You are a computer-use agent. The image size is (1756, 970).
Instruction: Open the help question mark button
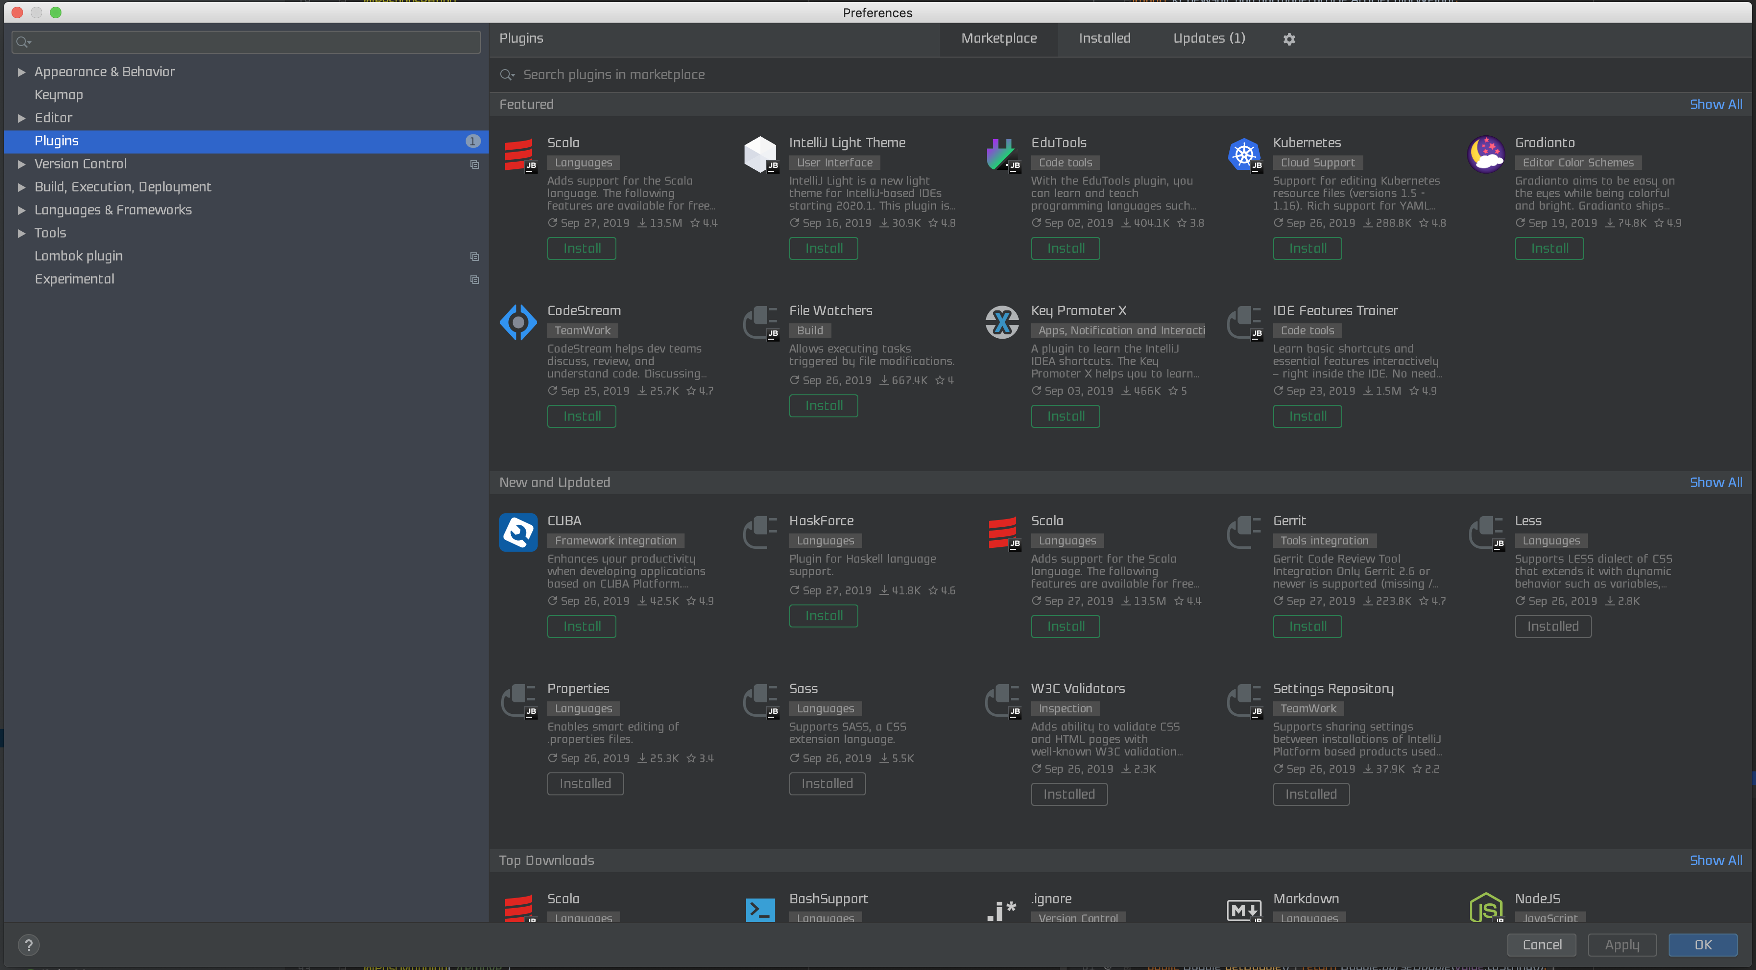[28, 945]
